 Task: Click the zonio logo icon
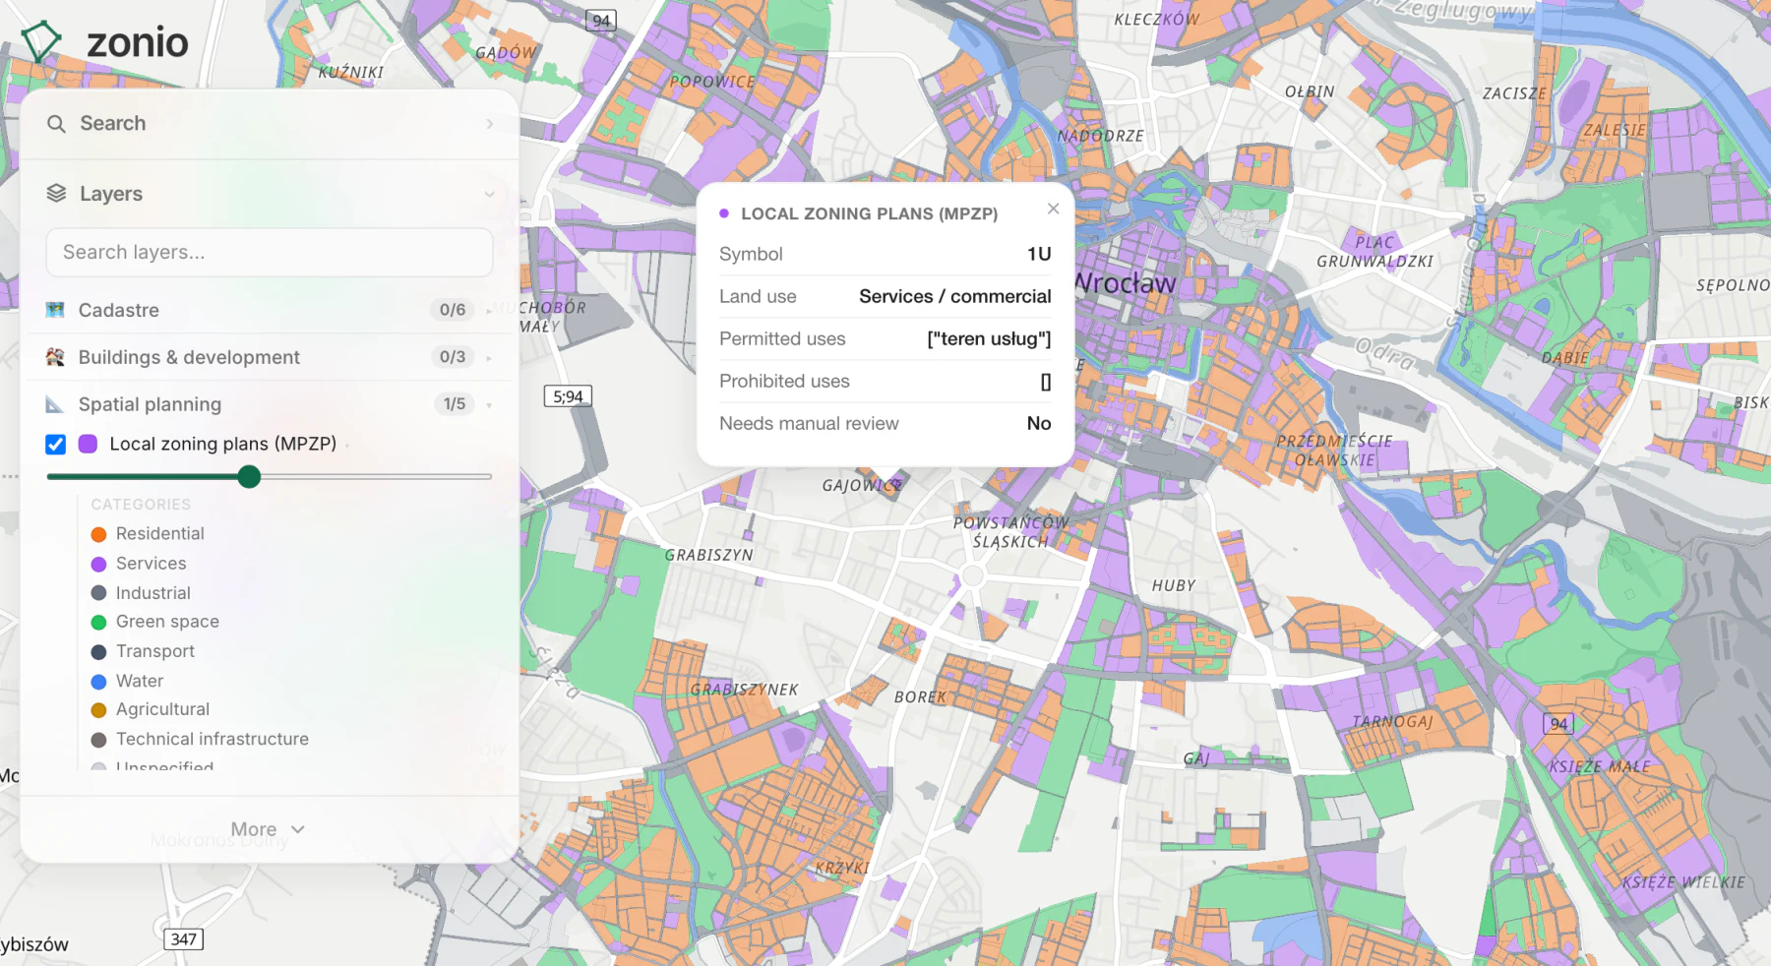[x=41, y=41]
